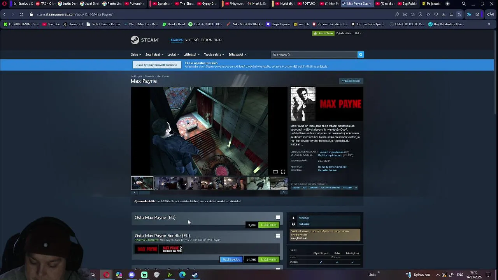Select the first highlighted screenshot thumbnail
The height and width of the screenshot is (280, 498).
coord(142,183)
